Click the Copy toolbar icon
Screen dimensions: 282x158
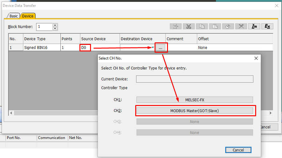[202, 26]
